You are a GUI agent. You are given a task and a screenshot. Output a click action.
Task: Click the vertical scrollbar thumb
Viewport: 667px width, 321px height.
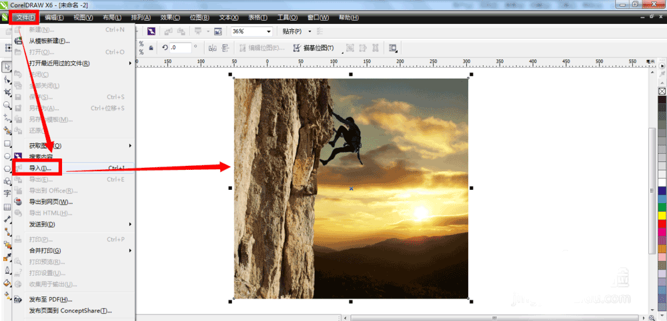(652, 190)
